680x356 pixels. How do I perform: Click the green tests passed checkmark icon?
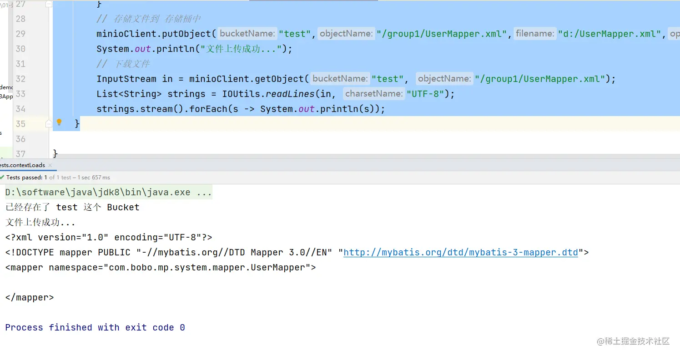click(2, 178)
